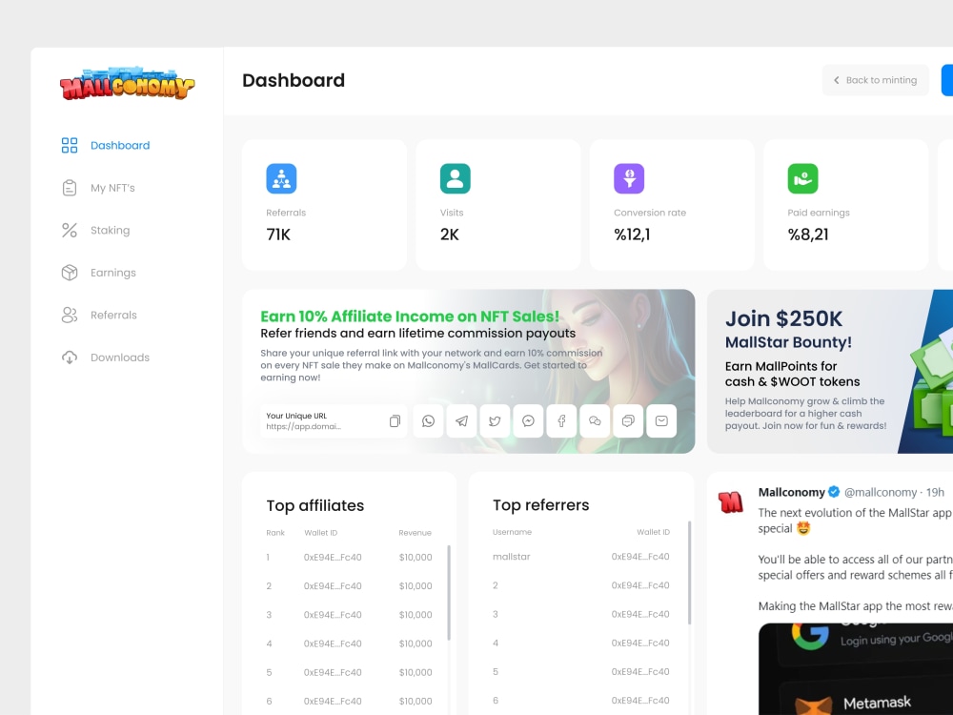The width and height of the screenshot is (953, 715).
Task: Click the Mallconomy logo
Action: pos(127,83)
